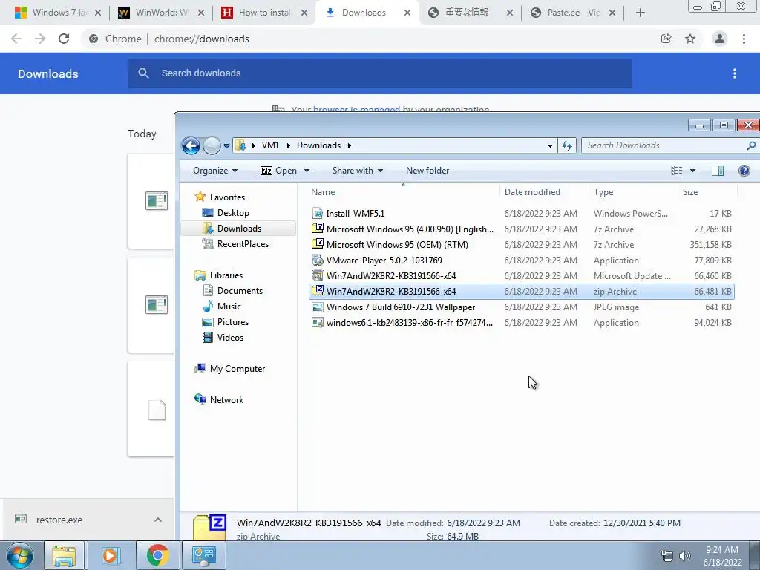
Task: Select Windows 95 (OEM) (RTM) archive icon
Action: [318, 244]
